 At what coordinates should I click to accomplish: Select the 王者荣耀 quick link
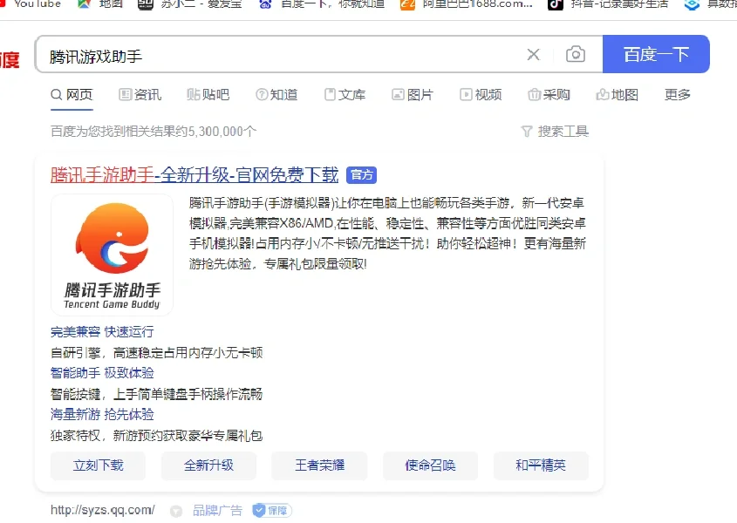[320, 465]
